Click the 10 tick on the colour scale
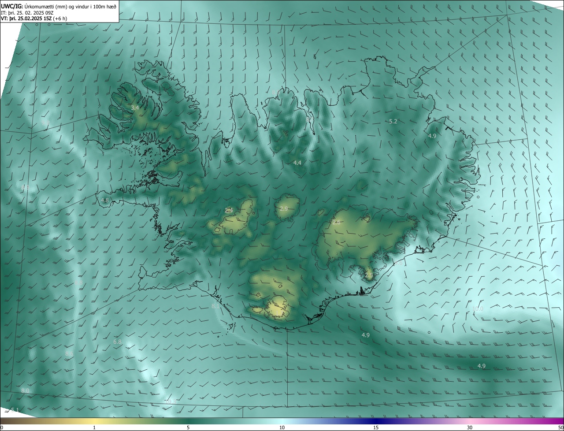The image size is (564, 431). 282,427
